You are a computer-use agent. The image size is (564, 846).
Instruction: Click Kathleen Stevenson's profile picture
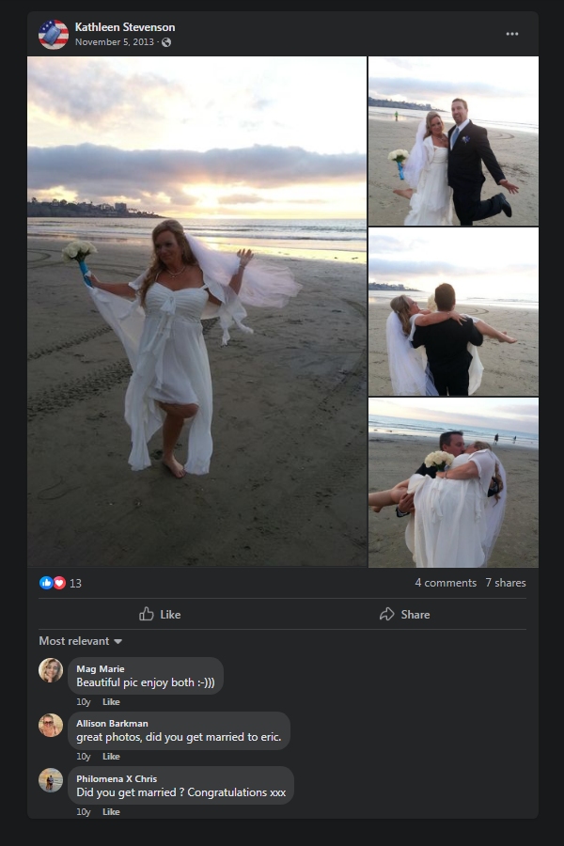pyautogui.click(x=54, y=34)
